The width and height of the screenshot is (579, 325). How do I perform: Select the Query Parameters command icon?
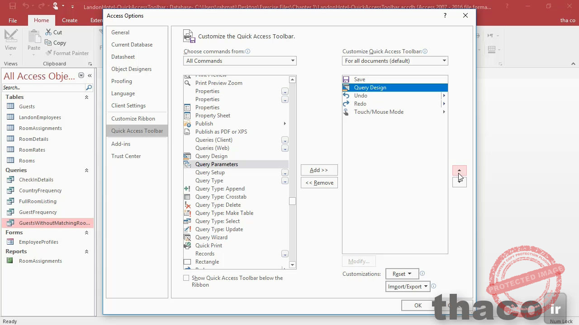pyautogui.click(x=187, y=164)
